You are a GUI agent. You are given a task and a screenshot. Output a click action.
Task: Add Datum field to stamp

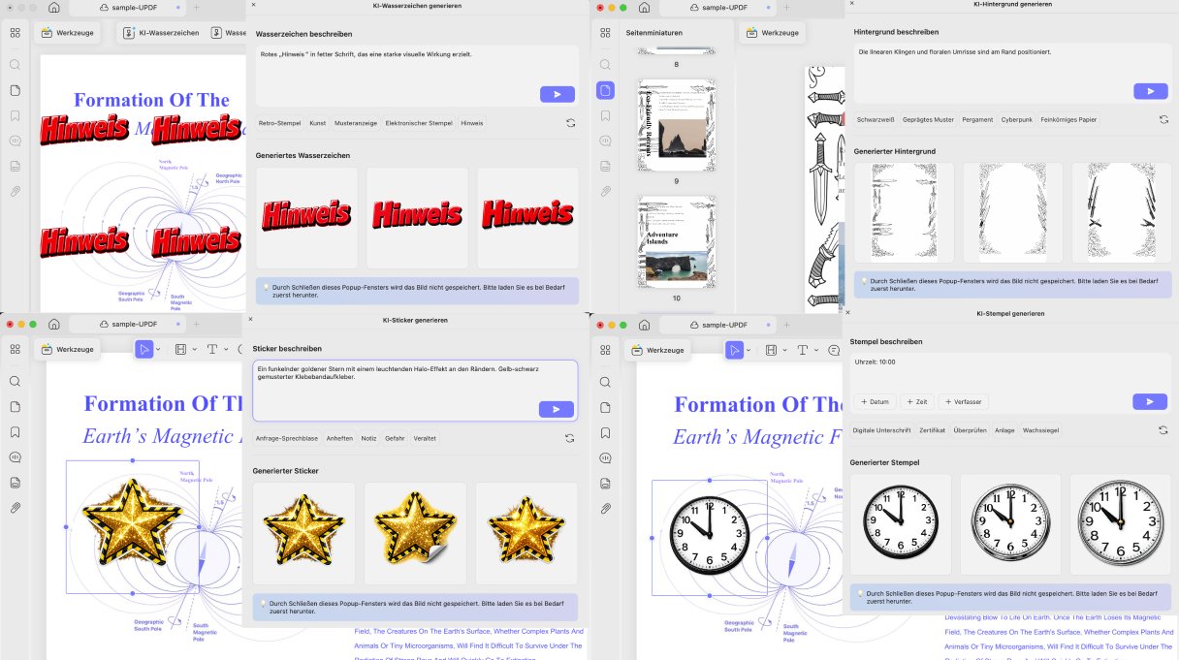click(x=874, y=401)
